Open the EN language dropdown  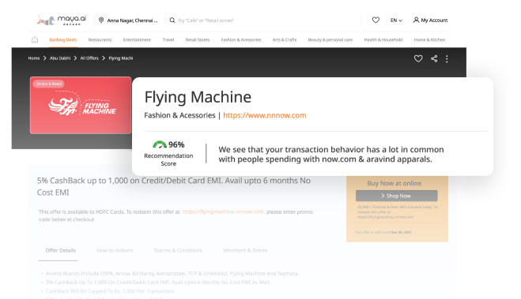(x=396, y=21)
